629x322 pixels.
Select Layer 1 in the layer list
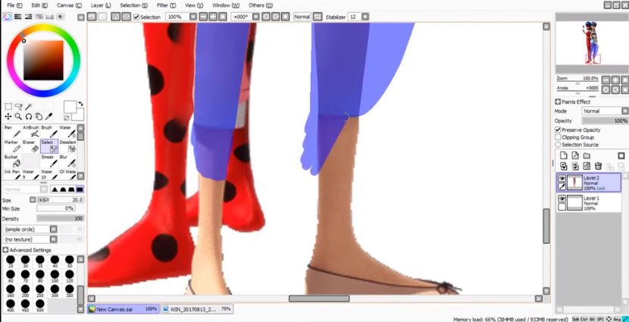click(x=593, y=202)
